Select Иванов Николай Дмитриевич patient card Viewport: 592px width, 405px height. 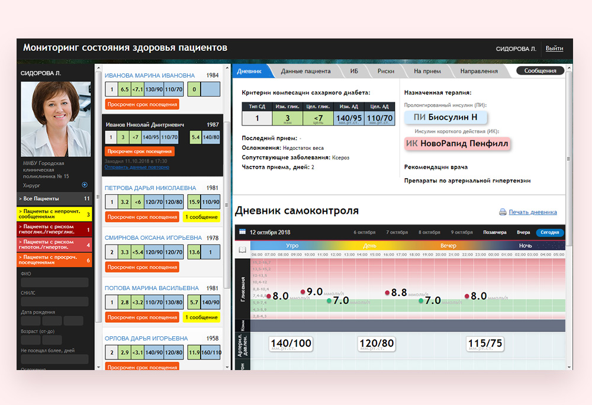(163, 145)
